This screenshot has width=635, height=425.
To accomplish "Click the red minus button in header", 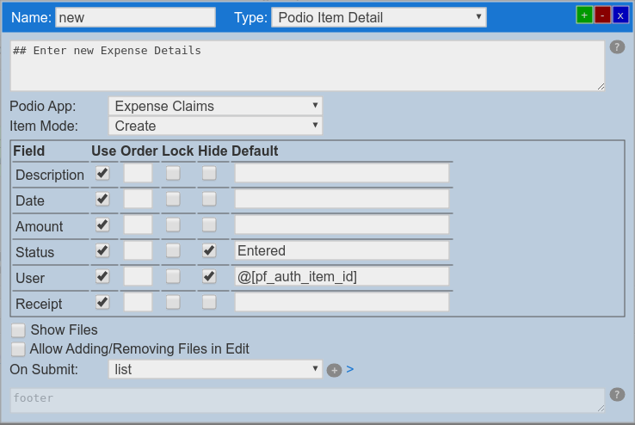I will pyautogui.click(x=602, y=15).
